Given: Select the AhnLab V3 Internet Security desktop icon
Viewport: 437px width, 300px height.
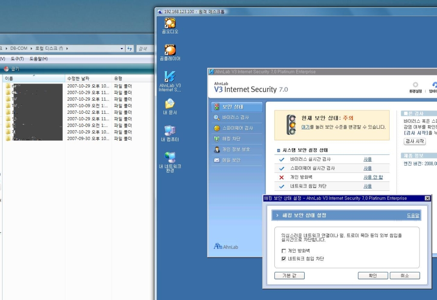Looking at the screenshot, I should pyautogui.click(x=170, y=77).
